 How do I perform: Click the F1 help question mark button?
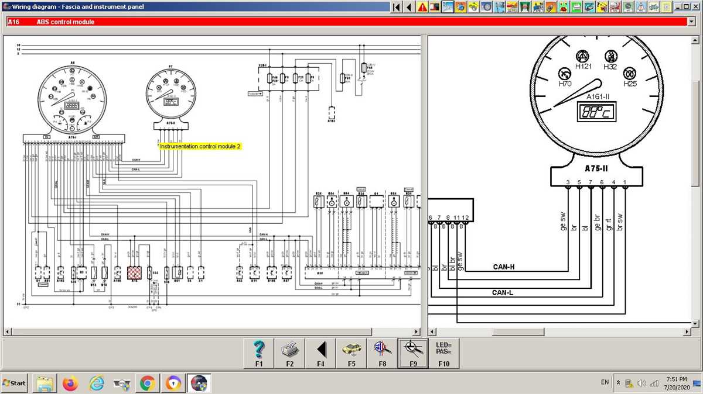[x=259, y=352]
